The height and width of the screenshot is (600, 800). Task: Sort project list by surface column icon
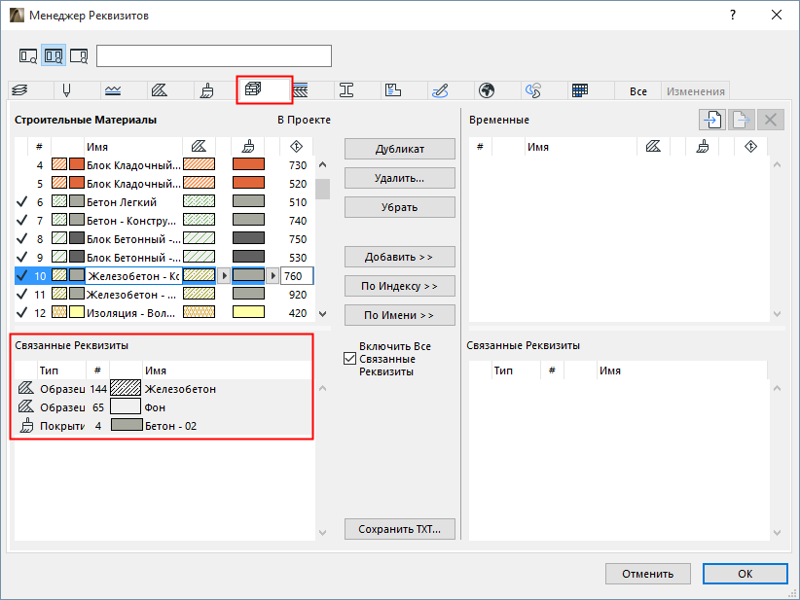[x=248, y=147]
